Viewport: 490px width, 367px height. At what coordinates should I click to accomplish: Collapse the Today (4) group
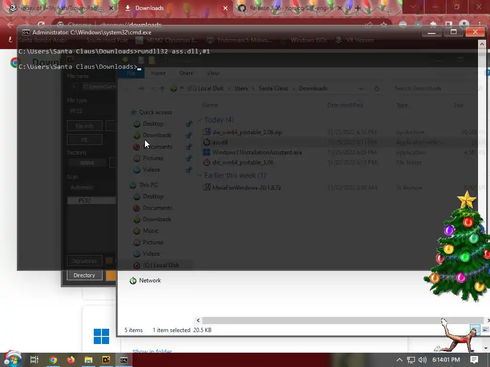click(x=200, y=120)
